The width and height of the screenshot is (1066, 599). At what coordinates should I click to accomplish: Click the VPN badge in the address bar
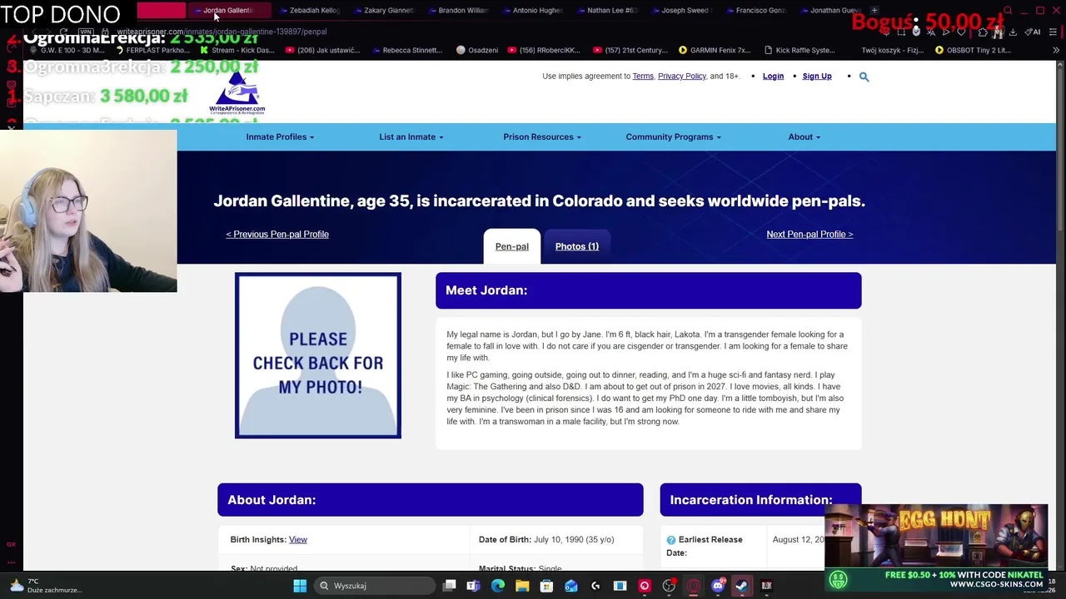[85, 32]
